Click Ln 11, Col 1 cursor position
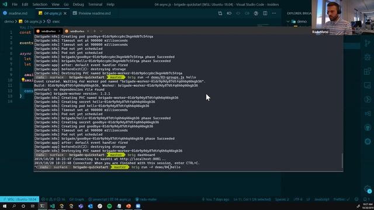374x210 pixels. (x=252, y=199)
